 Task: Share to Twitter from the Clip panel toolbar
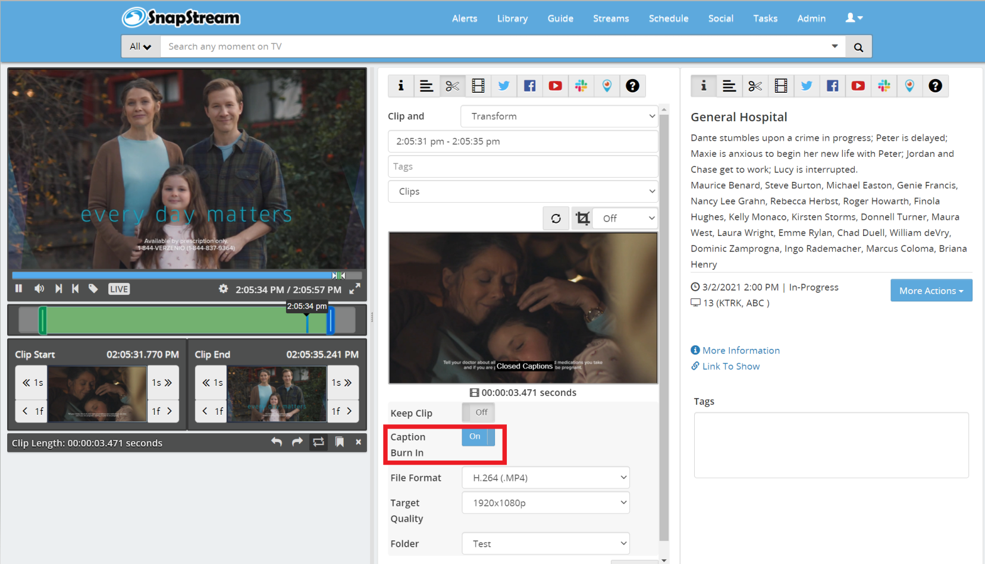tap(504, 86)
